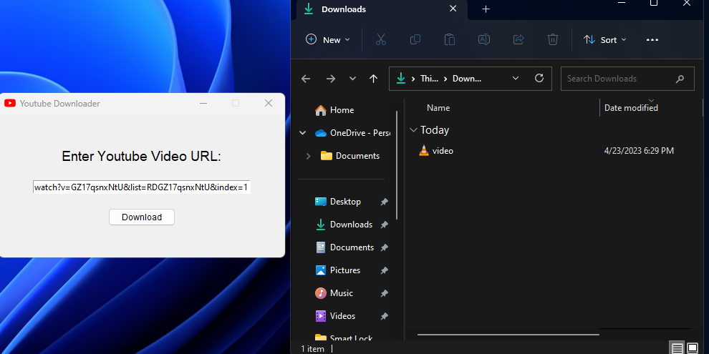
Task: Open a new Explorer tab with plus
Action: pyautogui.click(x=486, y=9)
